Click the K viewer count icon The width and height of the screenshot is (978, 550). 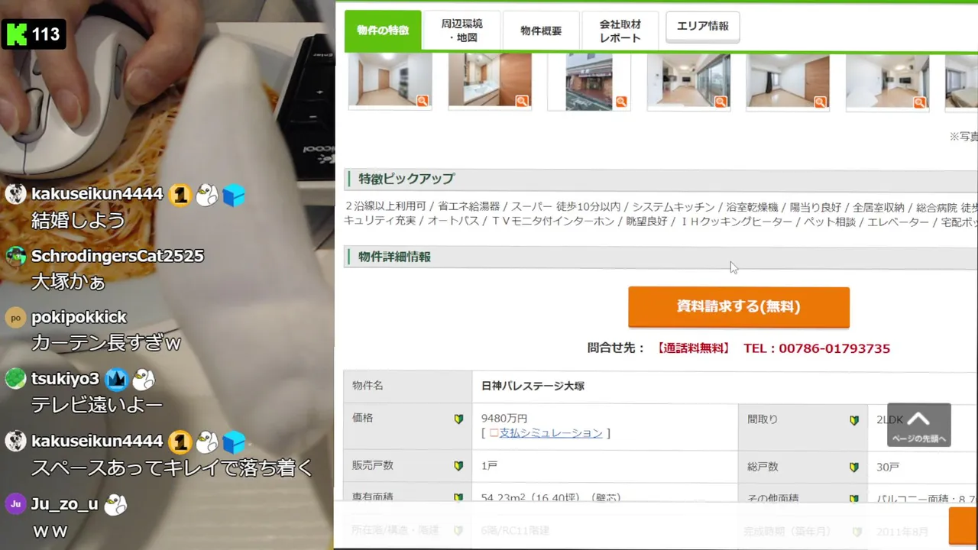tap(16, 34)
